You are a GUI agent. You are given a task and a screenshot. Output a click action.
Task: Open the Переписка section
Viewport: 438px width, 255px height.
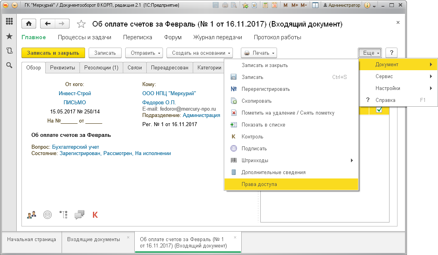coord(138,37)
